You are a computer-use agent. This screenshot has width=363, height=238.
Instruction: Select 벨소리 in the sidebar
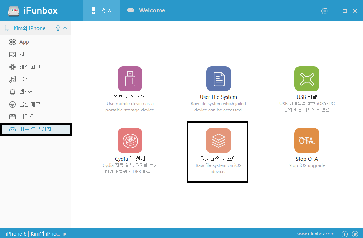(36, 92)
